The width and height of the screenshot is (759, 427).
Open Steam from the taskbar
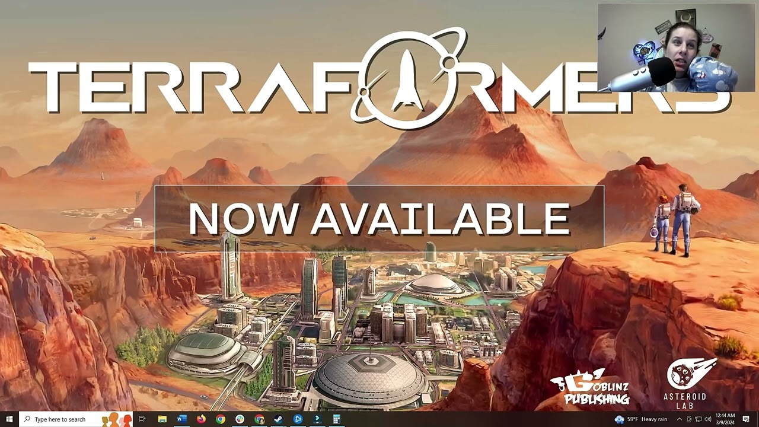279,419
